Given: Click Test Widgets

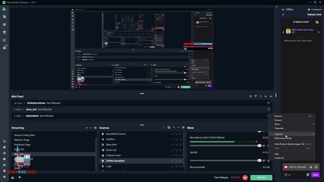Looking at the screenshot, I should pyautogui.click(x=221, y=177).
